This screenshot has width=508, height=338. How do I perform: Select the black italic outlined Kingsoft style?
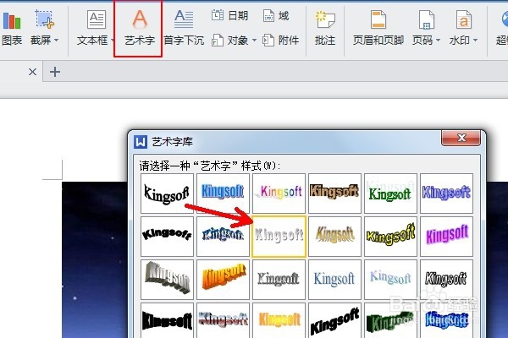446,280
